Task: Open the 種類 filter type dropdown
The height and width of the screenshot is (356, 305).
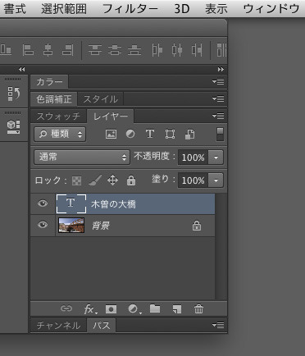Action: pyautogui.click(x=60, y=134)
